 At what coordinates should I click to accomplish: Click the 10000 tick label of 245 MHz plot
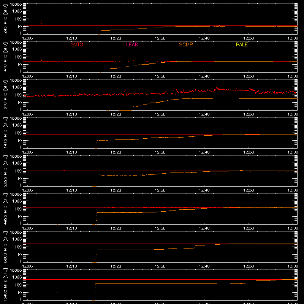(x=16, y=5)
